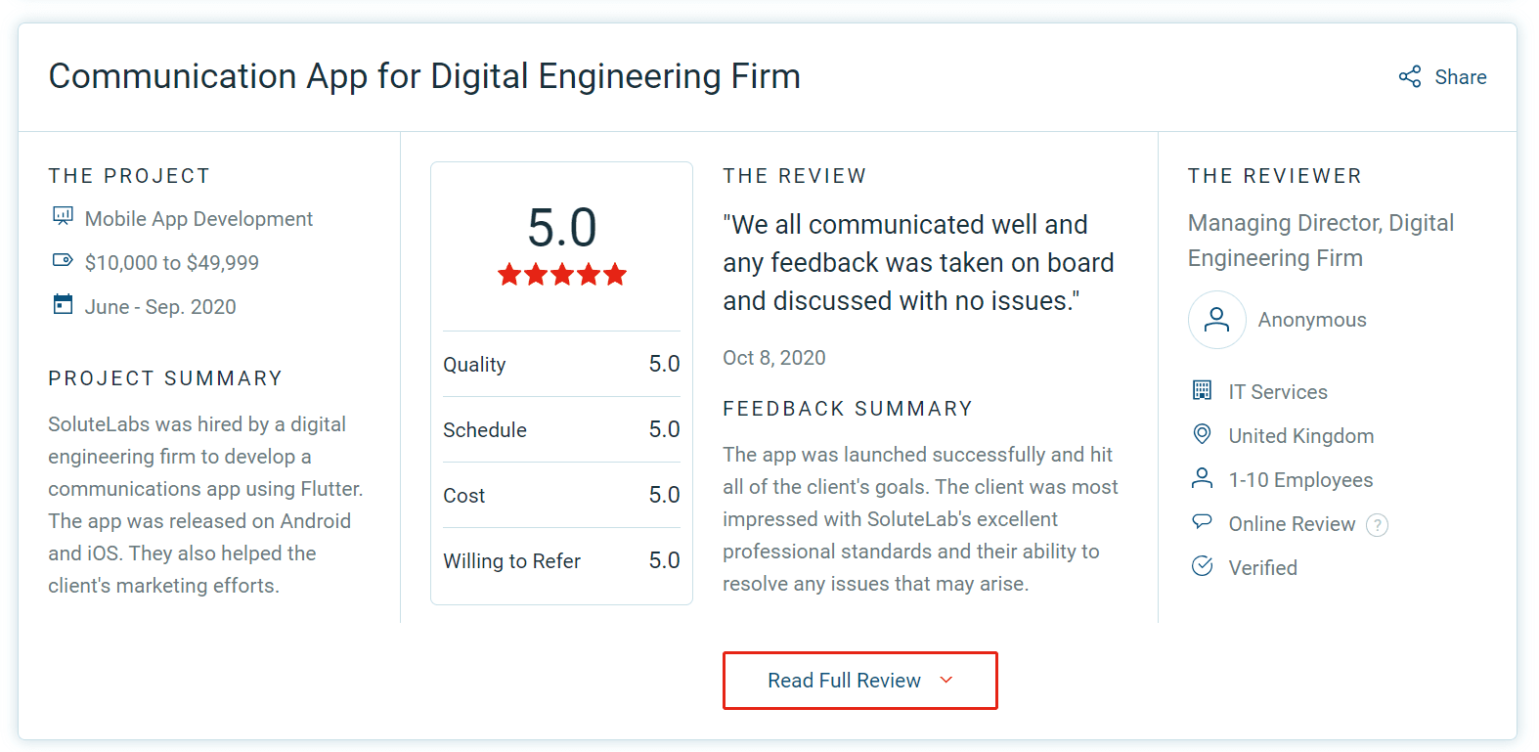Click the red five-star rating

point(561,275)
